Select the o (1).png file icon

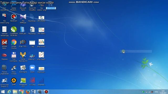pos(32,82)
